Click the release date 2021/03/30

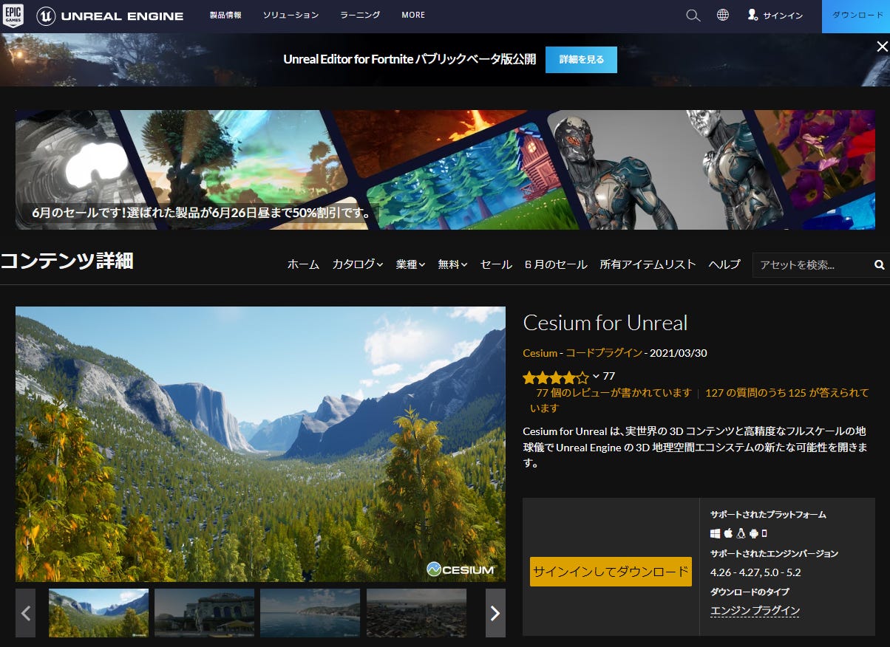pyautogui.click(x=679, y=353)
